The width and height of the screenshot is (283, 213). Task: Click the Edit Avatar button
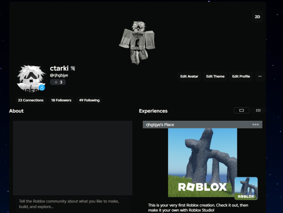(x=189, y=76)
